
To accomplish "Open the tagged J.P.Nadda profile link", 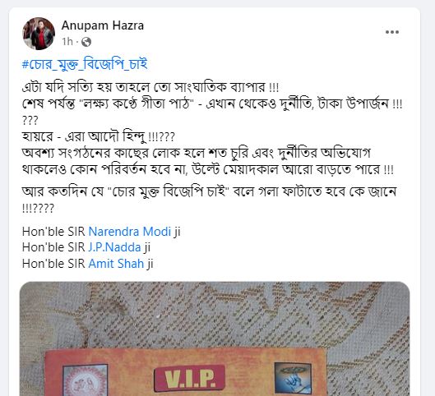I will [x=114, y=247].
